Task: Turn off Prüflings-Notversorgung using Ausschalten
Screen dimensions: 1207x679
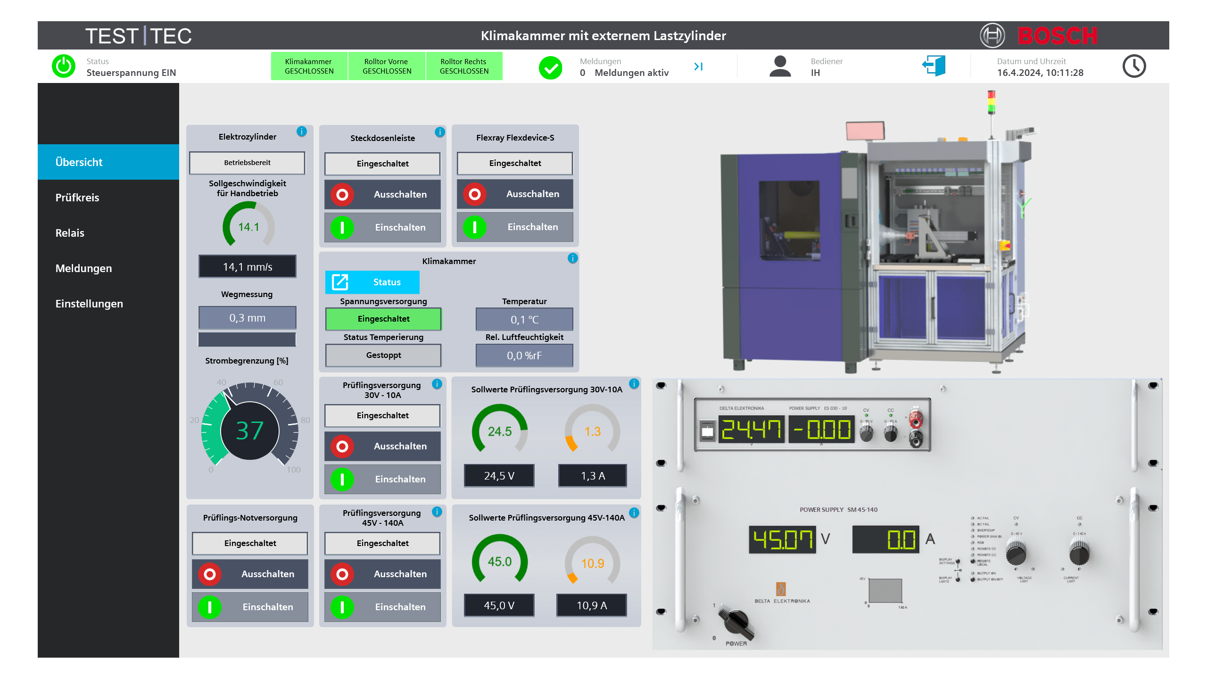Action: tap(250, 574)
